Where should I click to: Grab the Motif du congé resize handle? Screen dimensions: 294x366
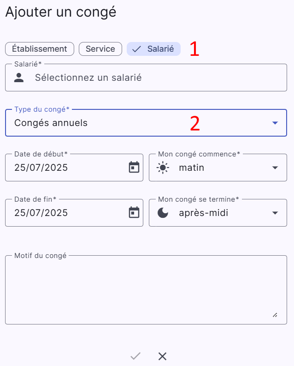click(275, 315)
